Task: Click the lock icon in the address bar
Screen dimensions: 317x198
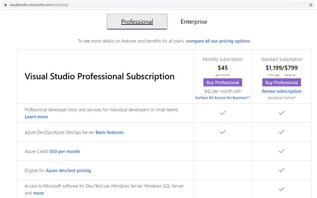Action: (x=6, y=5)
